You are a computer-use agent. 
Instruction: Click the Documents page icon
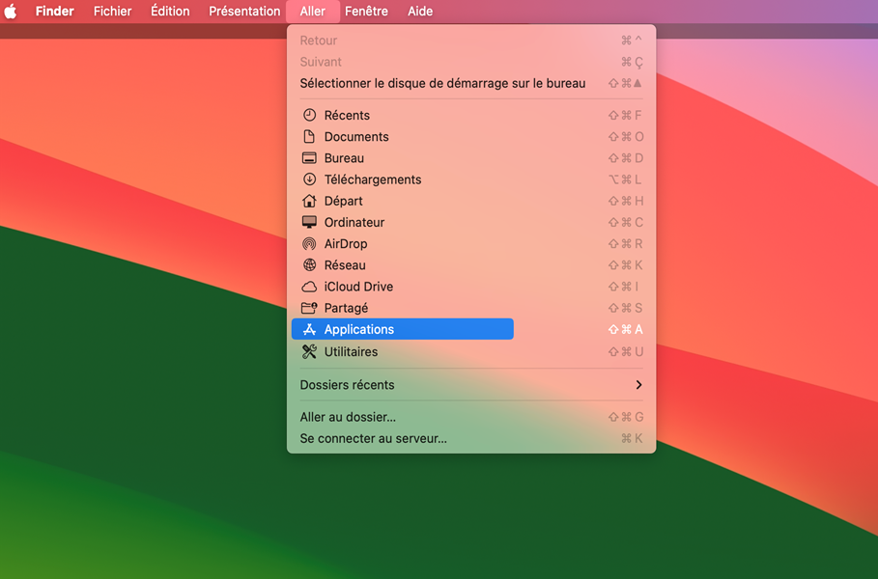(x=309, y=137)
